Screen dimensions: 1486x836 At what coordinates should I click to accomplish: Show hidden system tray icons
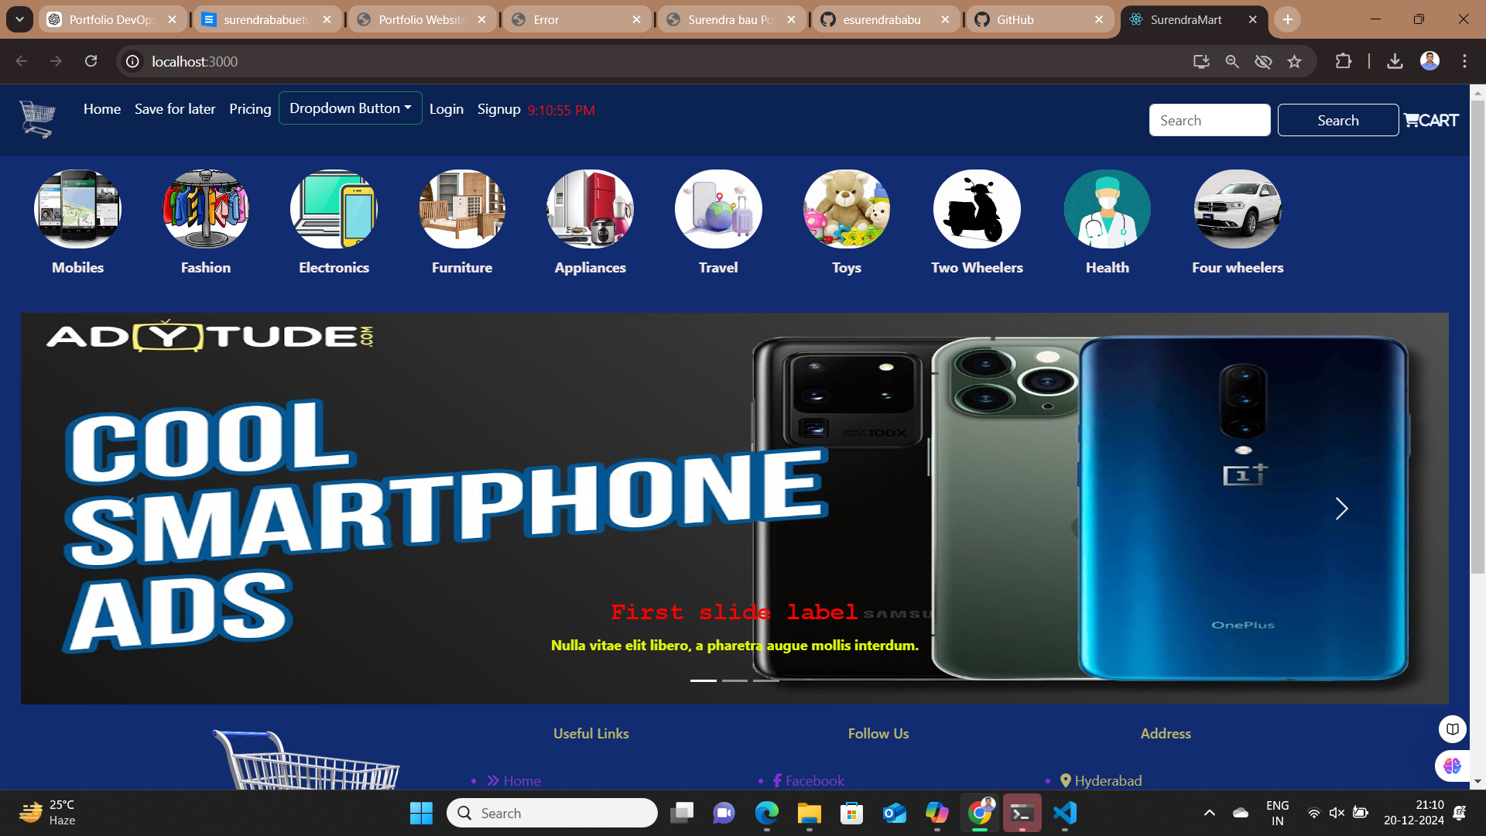1209,813
